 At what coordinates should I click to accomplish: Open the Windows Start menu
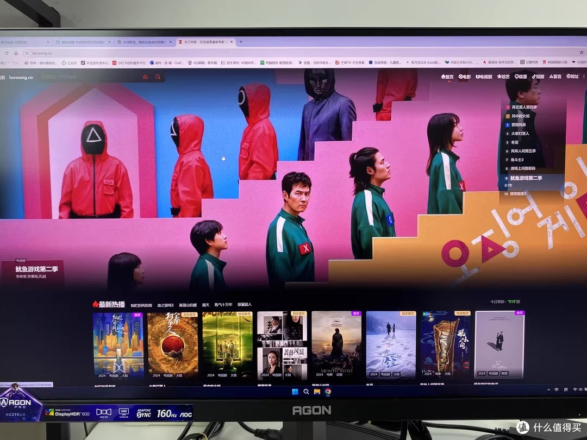295,392
